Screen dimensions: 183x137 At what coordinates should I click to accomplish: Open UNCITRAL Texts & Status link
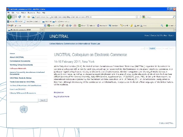coord(21,78)
